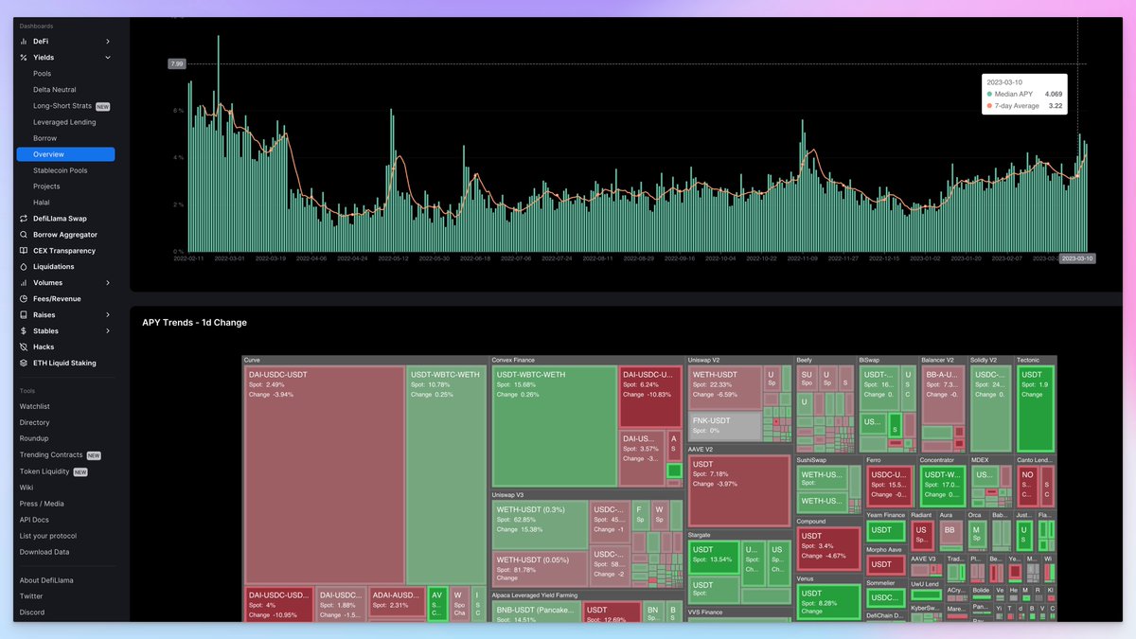
Task: Click the gray FNK-USDT cell
Action: (x=725, y=425)
